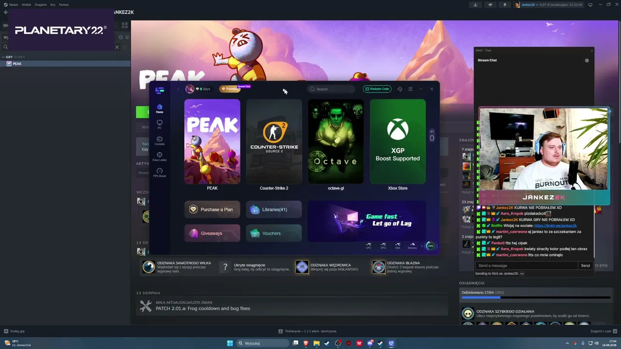This screenshot has width=621, height=349.
Task: Send the chat message
Action: (x=586, y=266)
